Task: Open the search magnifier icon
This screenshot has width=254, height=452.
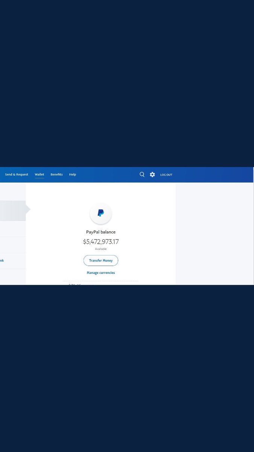Action: point(142,174)
